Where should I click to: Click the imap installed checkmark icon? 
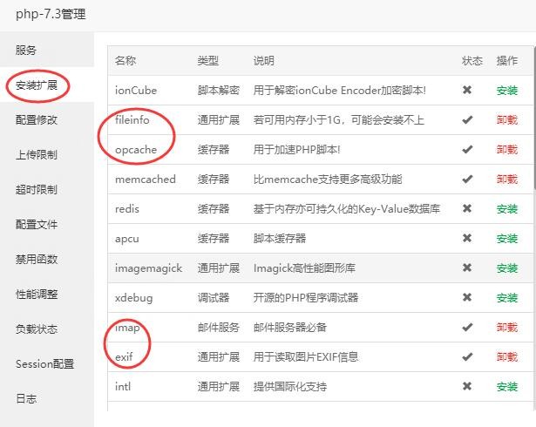467,327
